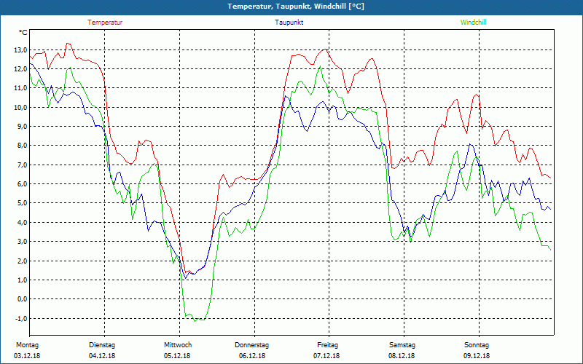The width and height of the screenshot is (583, 364).
Task: Click the '04.12.18' date label
Action: (102, 356)
